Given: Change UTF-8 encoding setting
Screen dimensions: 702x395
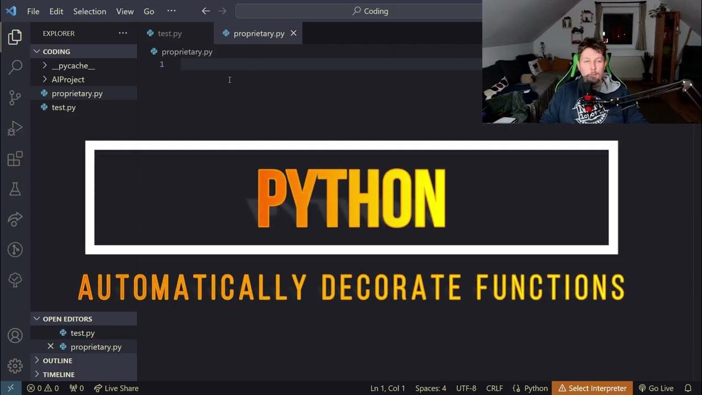Looking at the screenshot, I should 466,388.
